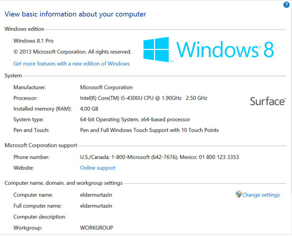The width and height of the screenshot is (292, 236).
Task: Click the Windows 8 flag logo
Action: coord(156,49)
